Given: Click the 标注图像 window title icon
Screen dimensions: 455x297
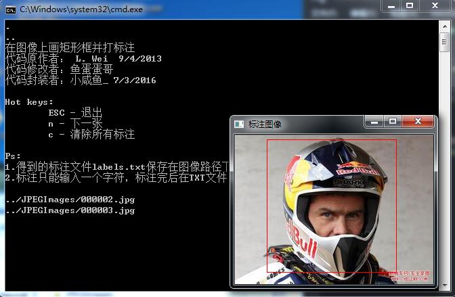Looking at the screenshot, I should pyautogui.click(x=239, y=124).
